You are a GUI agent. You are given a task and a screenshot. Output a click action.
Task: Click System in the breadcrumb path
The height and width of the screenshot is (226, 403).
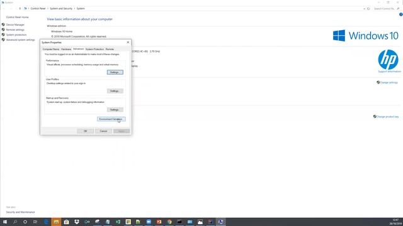click(81, 8)
